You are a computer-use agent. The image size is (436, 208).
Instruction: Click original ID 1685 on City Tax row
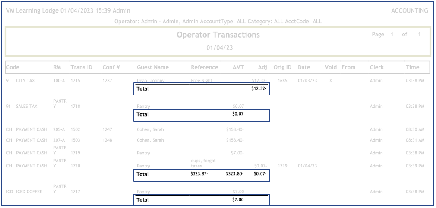tap(282, 81)
